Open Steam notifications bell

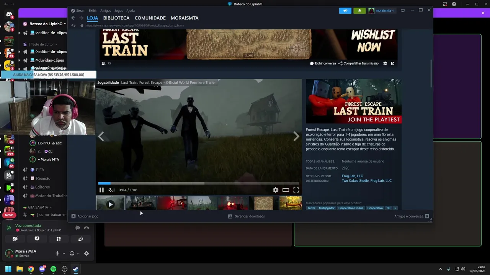(359, 11)
